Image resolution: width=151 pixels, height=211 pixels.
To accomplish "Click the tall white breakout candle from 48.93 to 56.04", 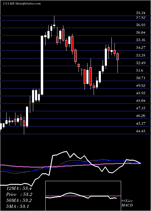I will coord(42,65).
